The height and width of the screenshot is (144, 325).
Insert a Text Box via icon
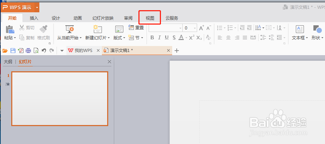[x=300, y=29]
